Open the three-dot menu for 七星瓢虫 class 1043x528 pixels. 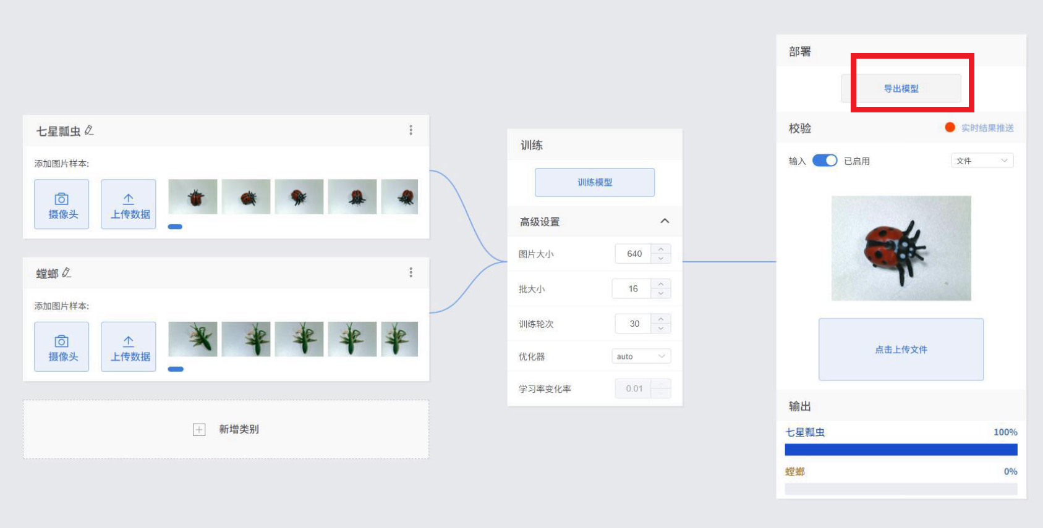[411, 130]
